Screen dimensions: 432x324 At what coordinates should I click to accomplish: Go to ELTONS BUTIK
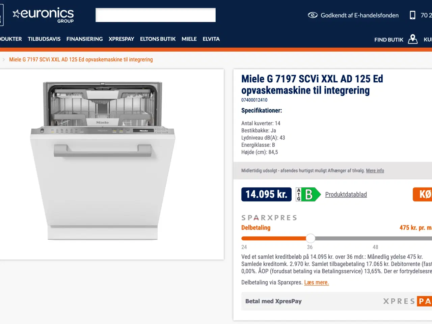click(x=158, y=39)
